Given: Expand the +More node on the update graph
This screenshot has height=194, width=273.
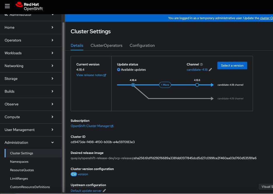Looking at the screenshot, I should coord(165,84).
